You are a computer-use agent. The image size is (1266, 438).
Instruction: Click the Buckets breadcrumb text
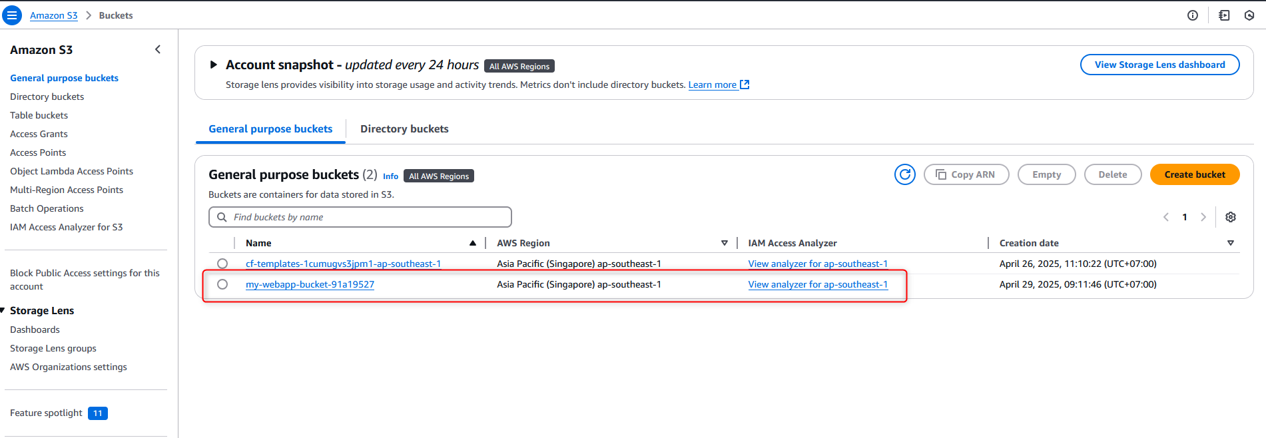pyautogui.click(x=116, y=15)
